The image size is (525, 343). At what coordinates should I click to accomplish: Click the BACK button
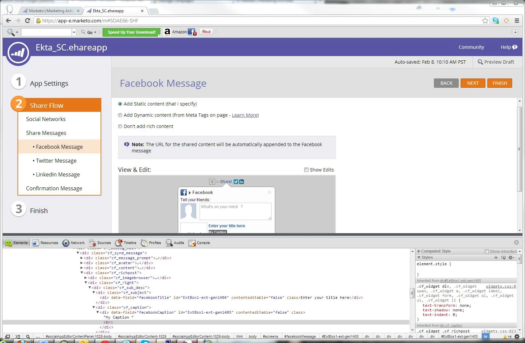click(446, 83)
